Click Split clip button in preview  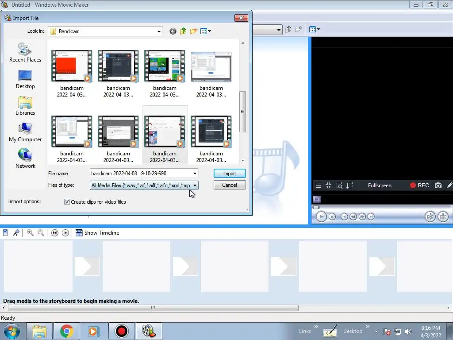click(430, 216)
